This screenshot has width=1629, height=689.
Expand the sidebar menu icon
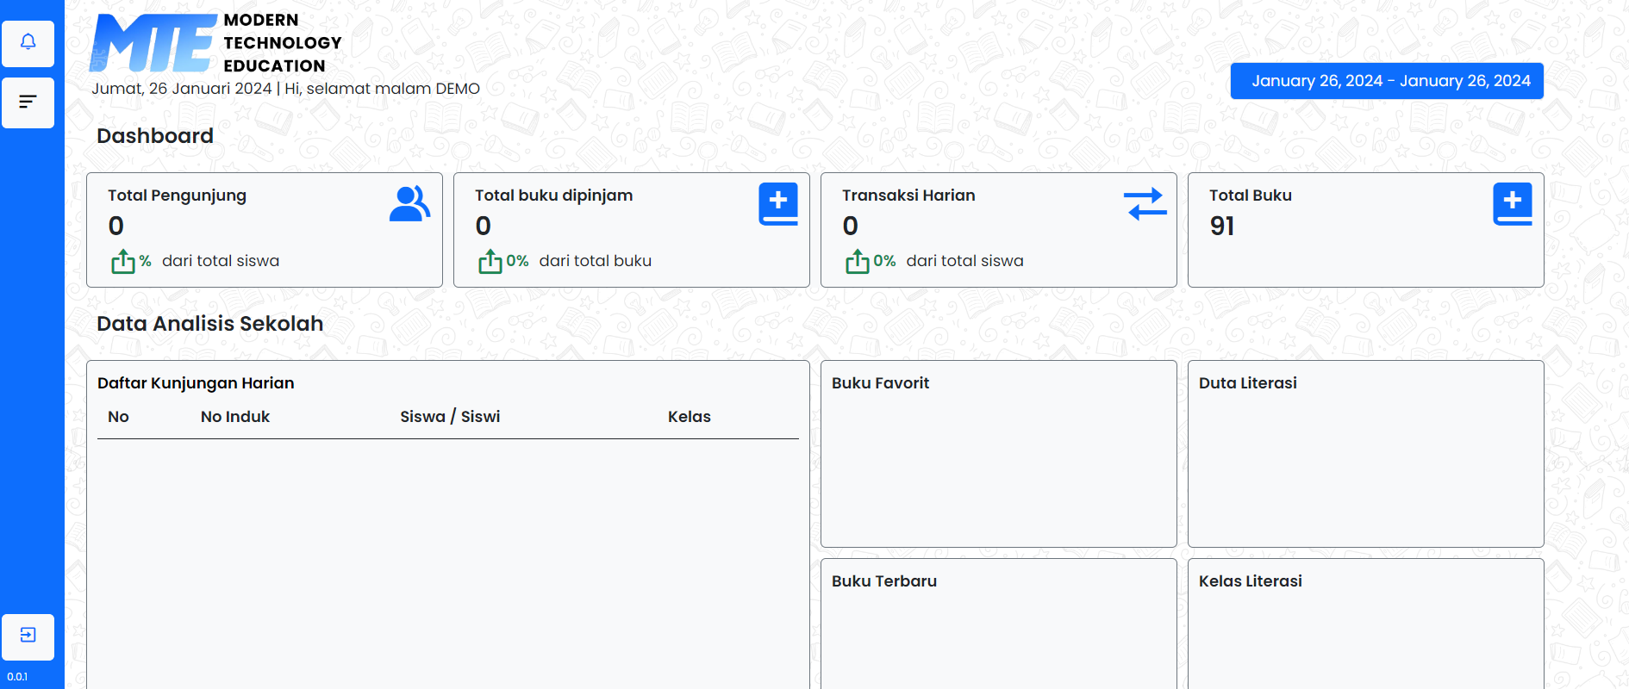(x=28, y=102)
